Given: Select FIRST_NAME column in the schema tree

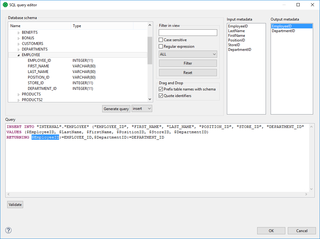Looking at the screenshot, I should (38, 66).
